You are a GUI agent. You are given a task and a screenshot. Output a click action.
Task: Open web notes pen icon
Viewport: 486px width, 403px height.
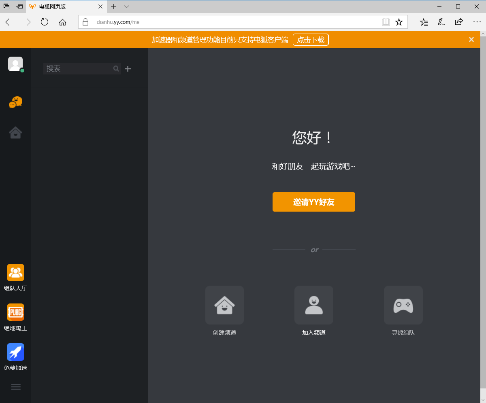coord(441,22)
